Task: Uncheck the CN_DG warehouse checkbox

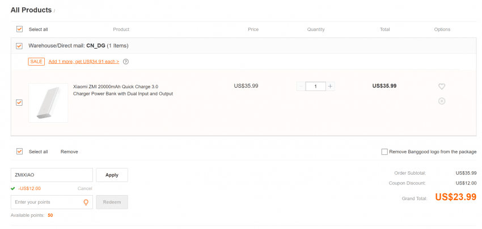Action: [19, 46]
